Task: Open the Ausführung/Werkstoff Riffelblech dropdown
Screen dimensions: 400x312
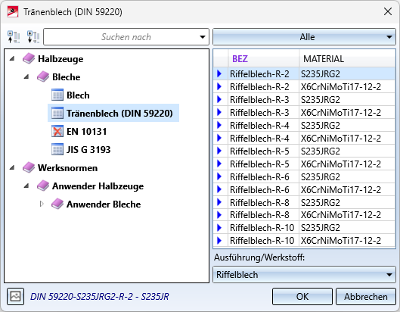Action: coord(304,275)
